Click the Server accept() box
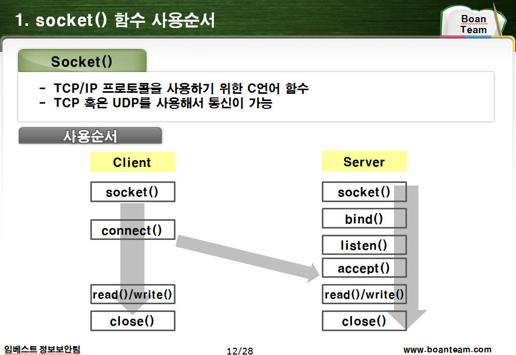 click(364, 268)
